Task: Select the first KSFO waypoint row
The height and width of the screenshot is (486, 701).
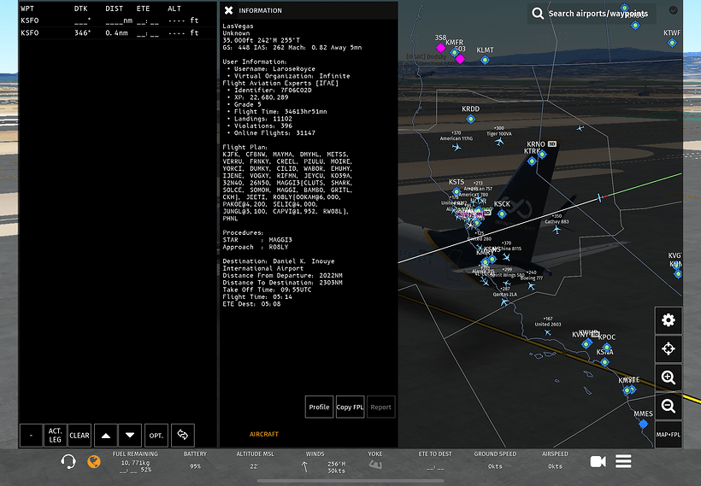Action: [x=118, y=20]
